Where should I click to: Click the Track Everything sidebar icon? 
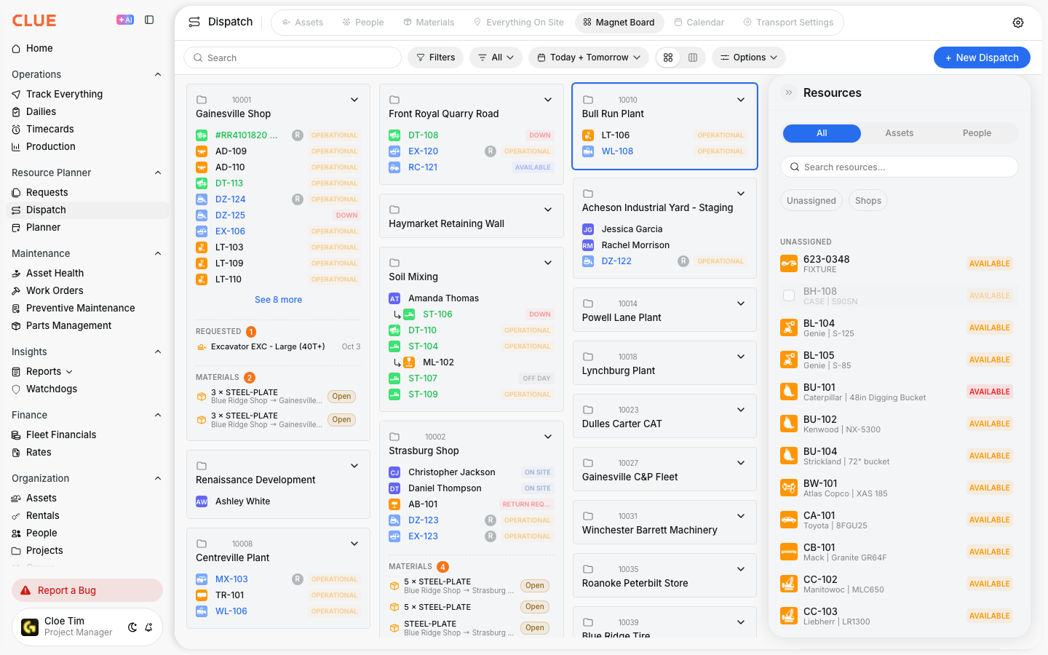click(x=16, y=94)
